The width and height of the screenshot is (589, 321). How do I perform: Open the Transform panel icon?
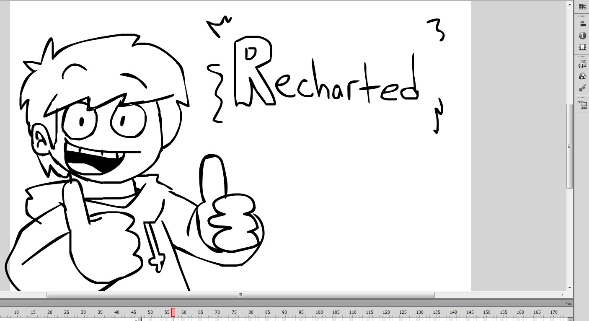(582, 47)
